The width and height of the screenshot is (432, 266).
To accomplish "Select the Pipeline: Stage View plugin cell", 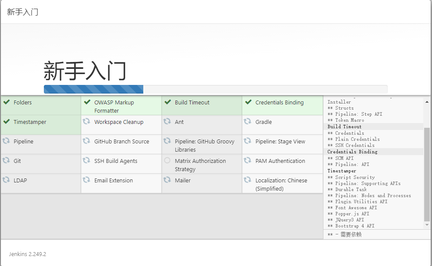I will [x=280, y=142].
